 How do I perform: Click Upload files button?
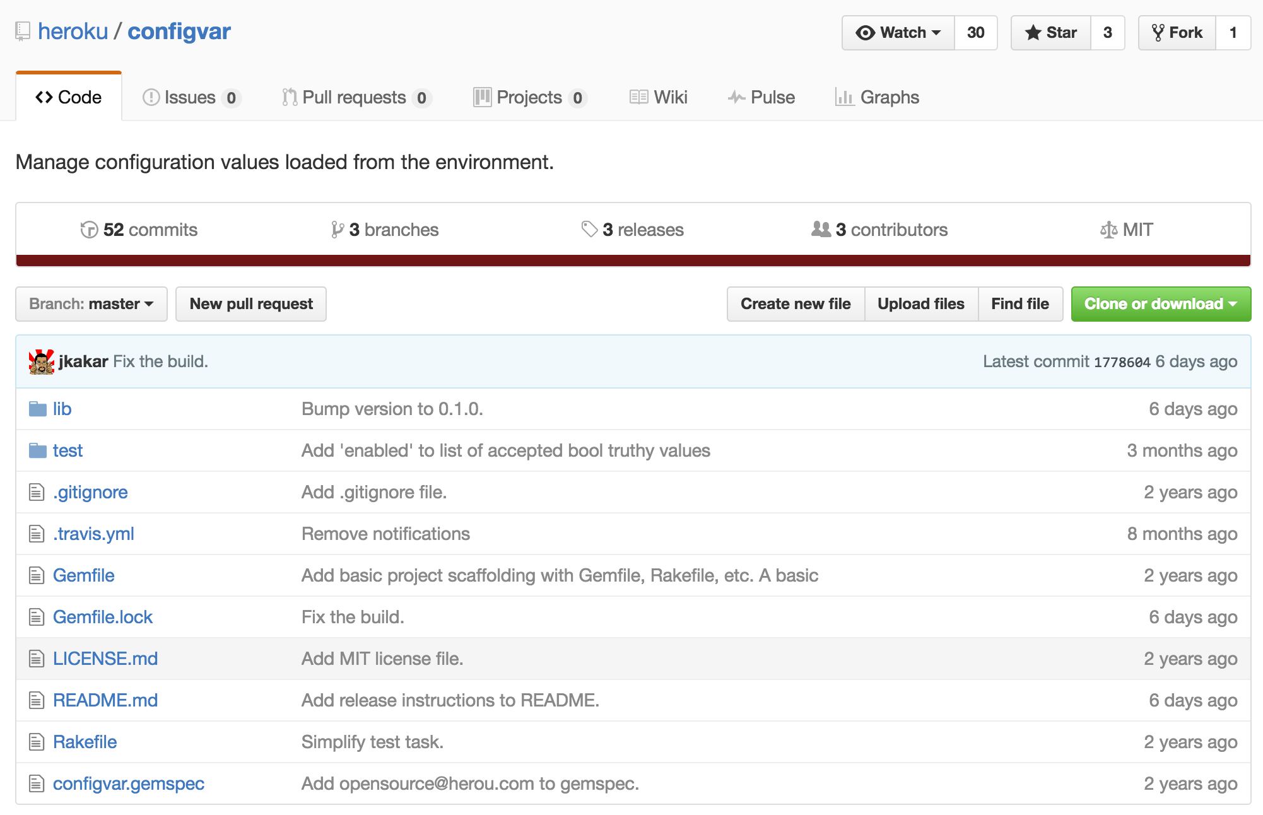(921, 304)
